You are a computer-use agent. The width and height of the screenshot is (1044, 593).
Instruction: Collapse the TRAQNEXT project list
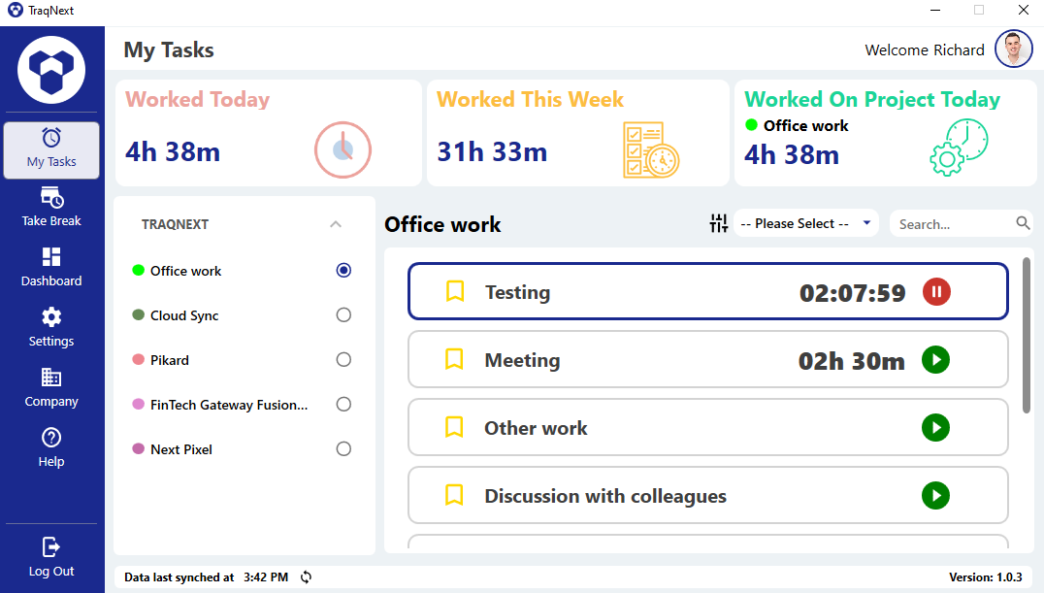(336, 223)
